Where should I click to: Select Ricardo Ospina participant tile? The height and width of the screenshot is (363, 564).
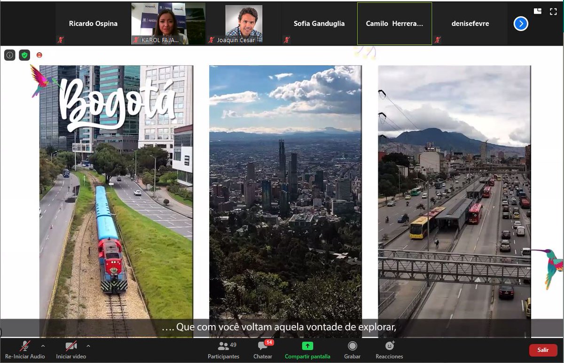click(x=93, y=24)
